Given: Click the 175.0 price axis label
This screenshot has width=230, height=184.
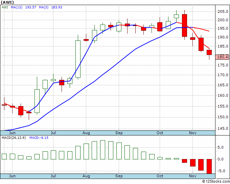Looking at the screenshot, I should (x=223, y=65).
